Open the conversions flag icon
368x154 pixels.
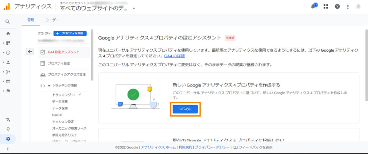click(x=8, y=91)
